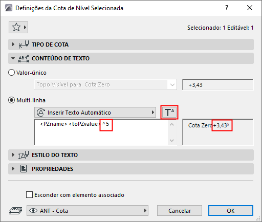262x222 pixels.
Task: Expand the ESTILO DO TEXTO panel
Action: [x=13, y=155]
